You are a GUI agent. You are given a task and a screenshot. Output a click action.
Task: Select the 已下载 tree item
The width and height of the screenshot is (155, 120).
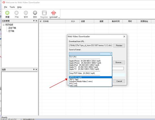click(x=11, y=31)
